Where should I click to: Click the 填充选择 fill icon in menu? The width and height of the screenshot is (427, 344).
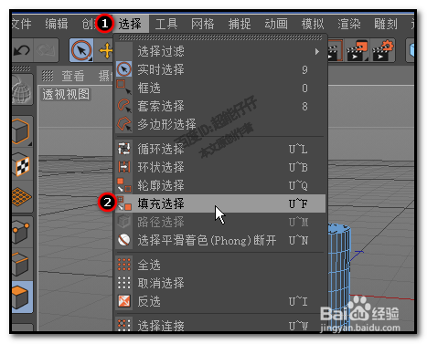[x=124, y=203]
